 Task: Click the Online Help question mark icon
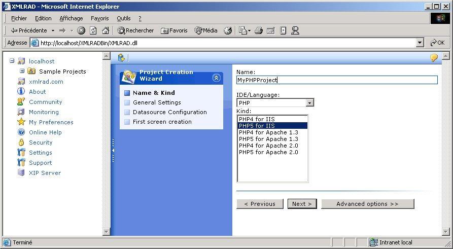click(x=21, y=132)
